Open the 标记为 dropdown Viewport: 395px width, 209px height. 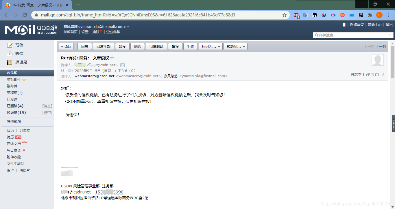pyautogui.click(x=211, y=47)
